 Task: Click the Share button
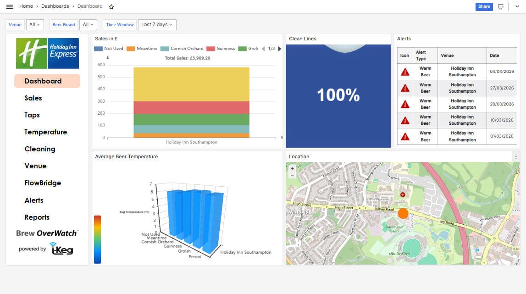pyautogui.click(x=484, y=6)
